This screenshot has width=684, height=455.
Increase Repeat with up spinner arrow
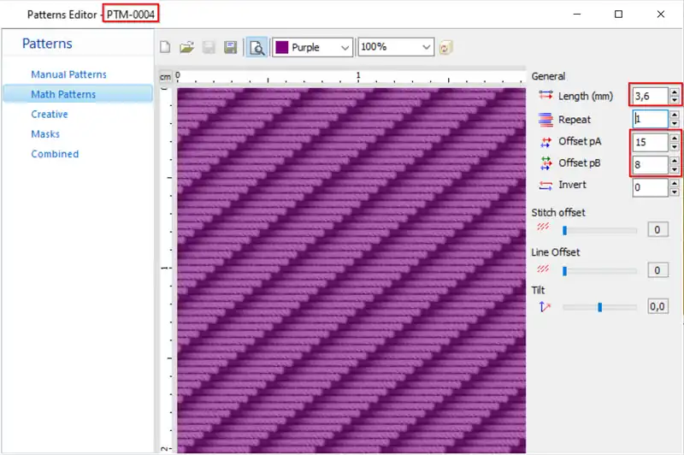(x=675, y=115)
